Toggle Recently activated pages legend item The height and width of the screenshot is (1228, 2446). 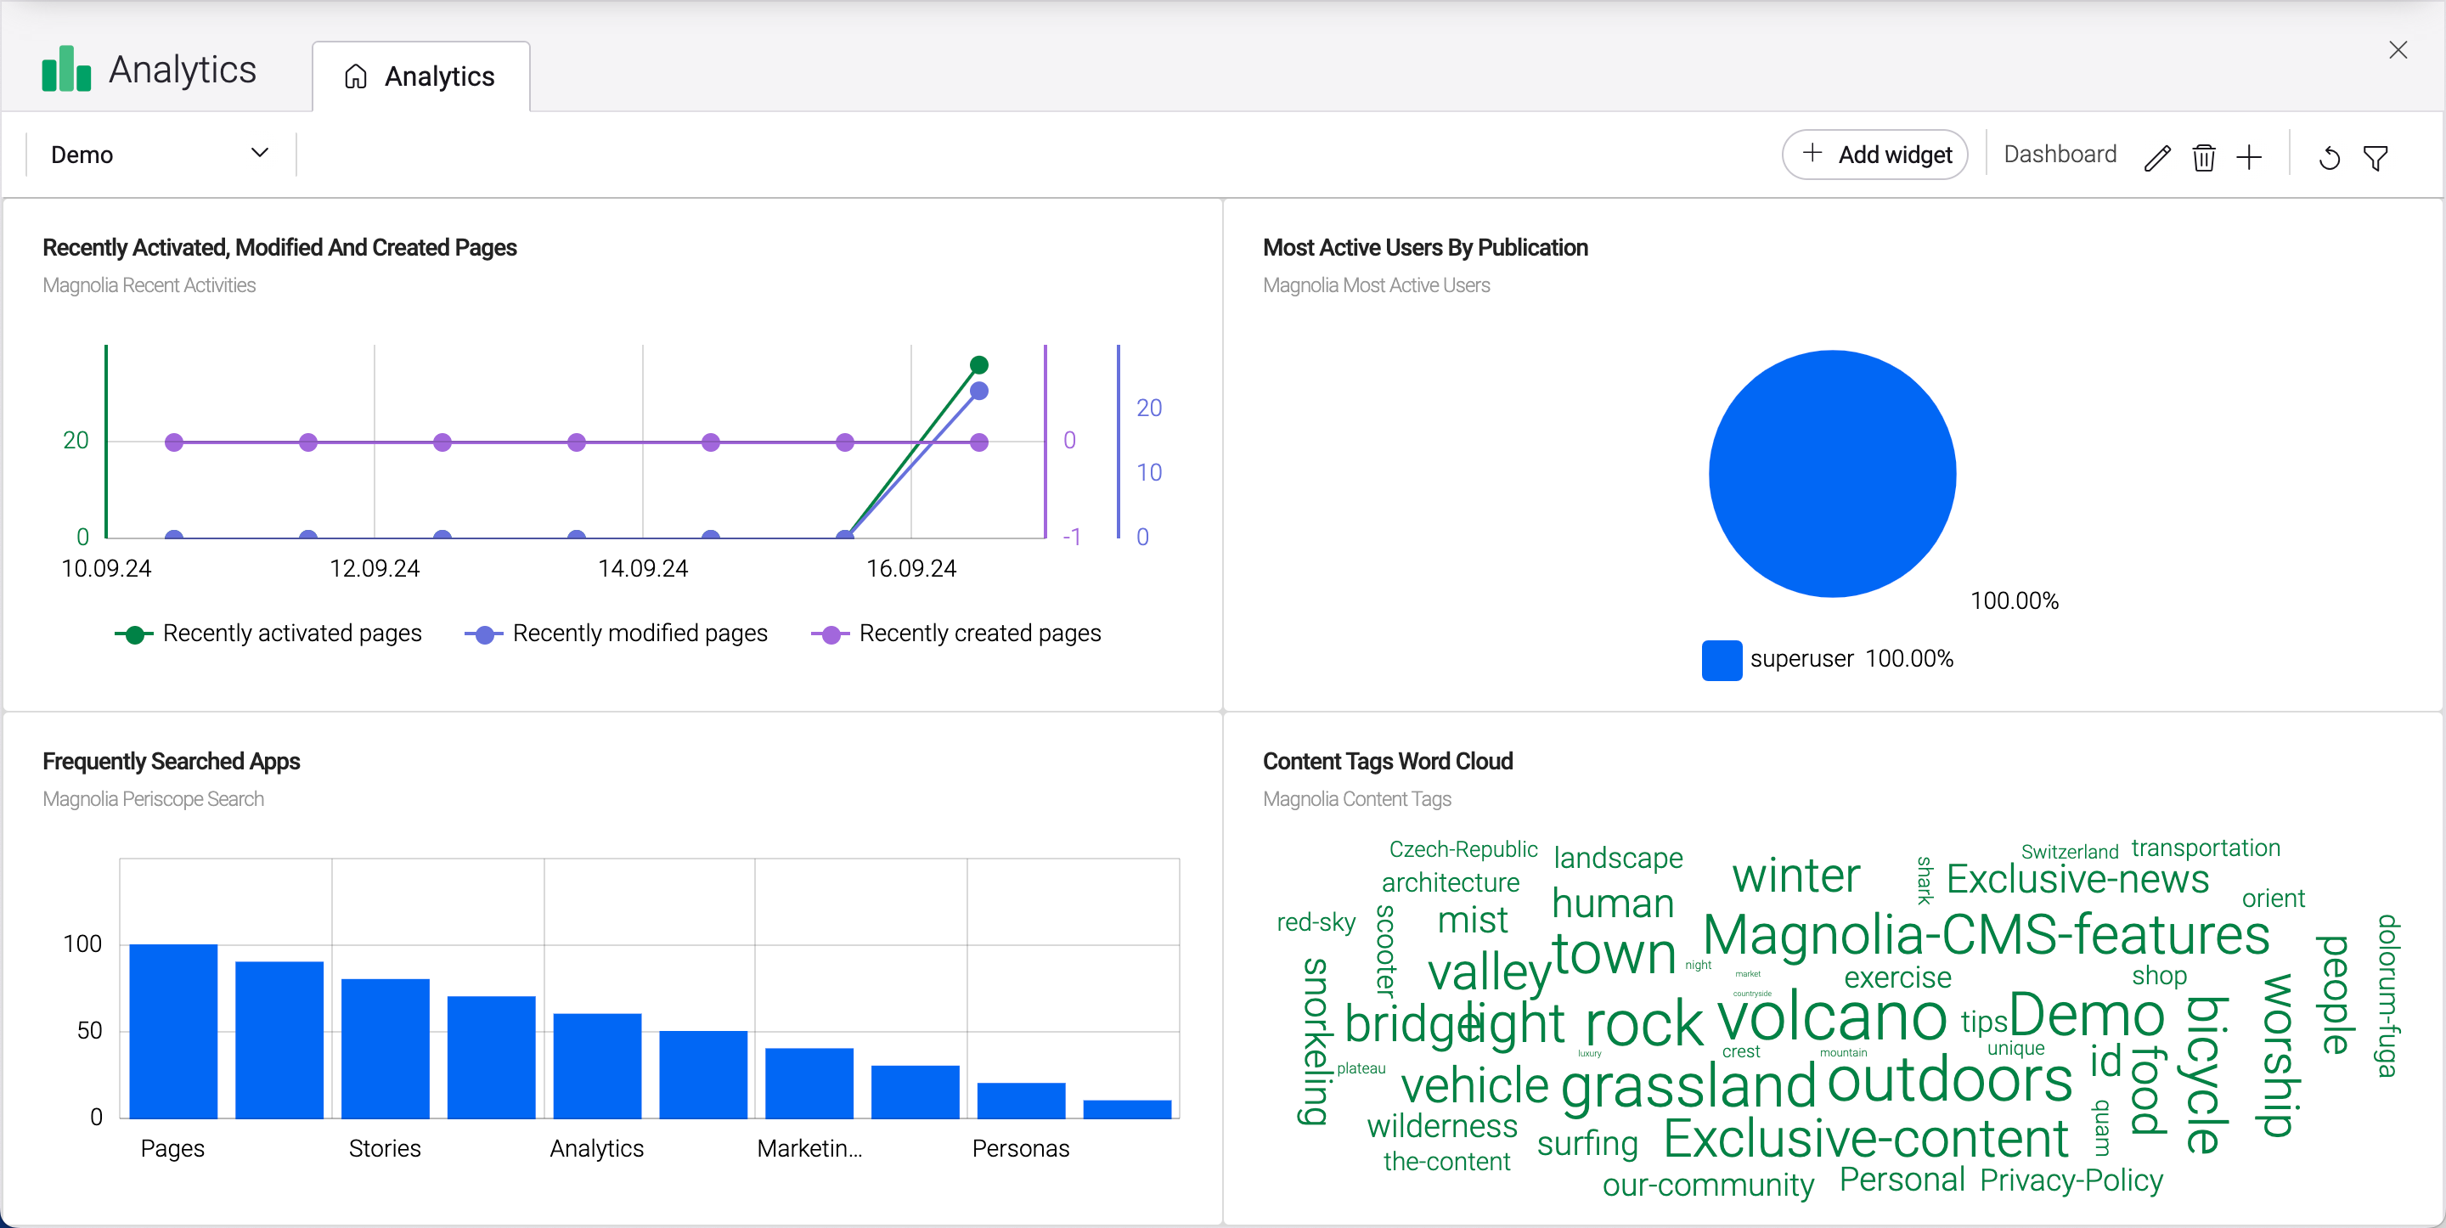coord(268,634)
